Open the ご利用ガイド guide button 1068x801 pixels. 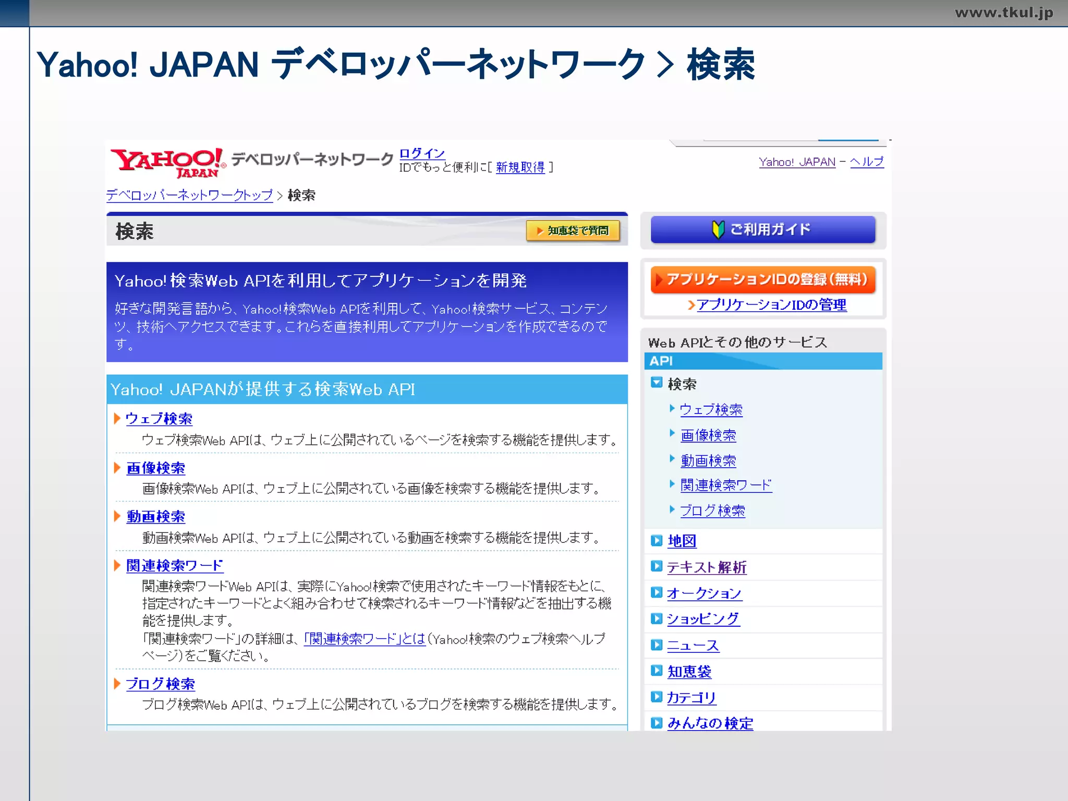(x=763, y=229)
